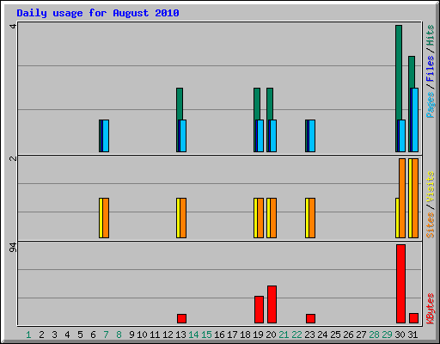Click the yellow visits bar for day 31
440x344 pixels.
click(x=410, y=198)
